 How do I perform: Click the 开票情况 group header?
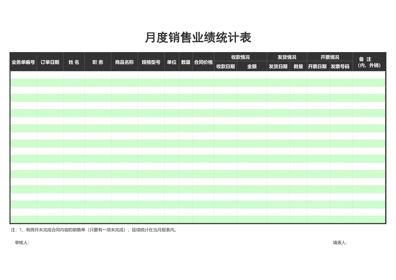(x=330, y=57)
